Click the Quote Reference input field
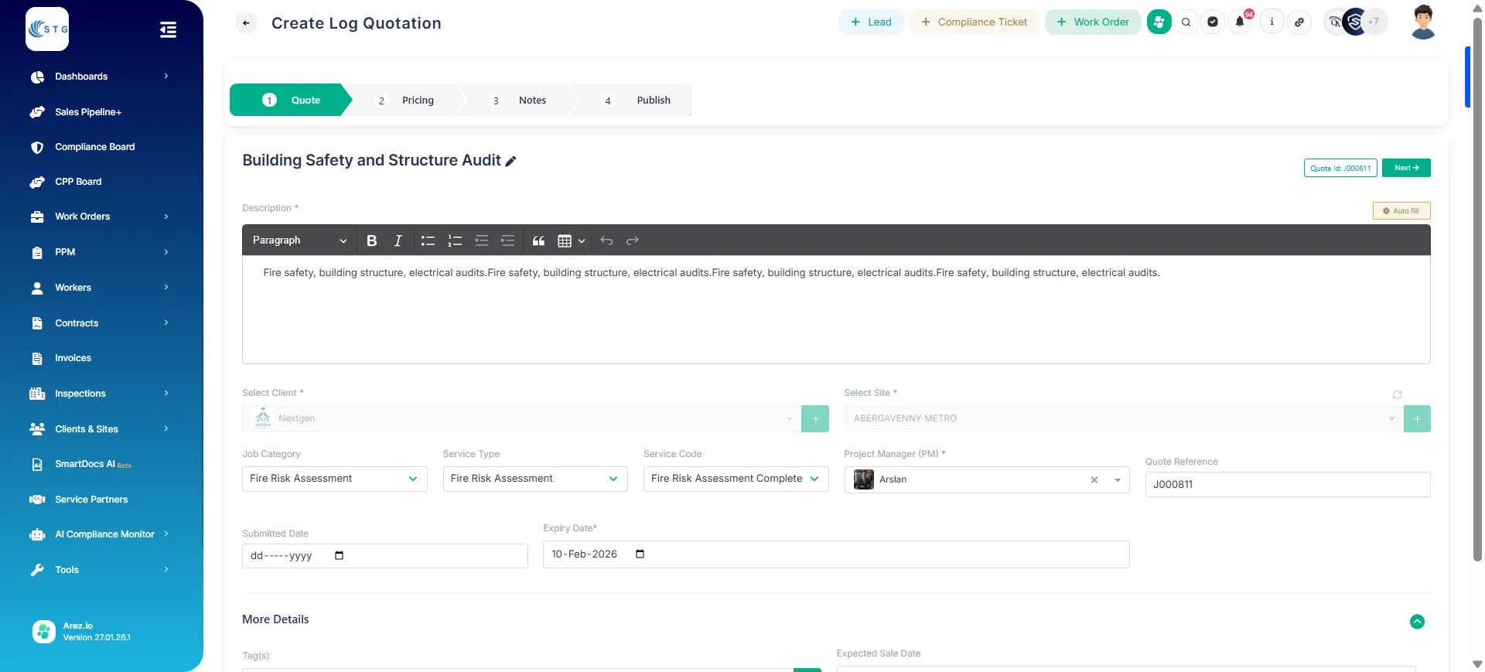Viewport: 1485px width, 672px height. tap(1287, 485)
